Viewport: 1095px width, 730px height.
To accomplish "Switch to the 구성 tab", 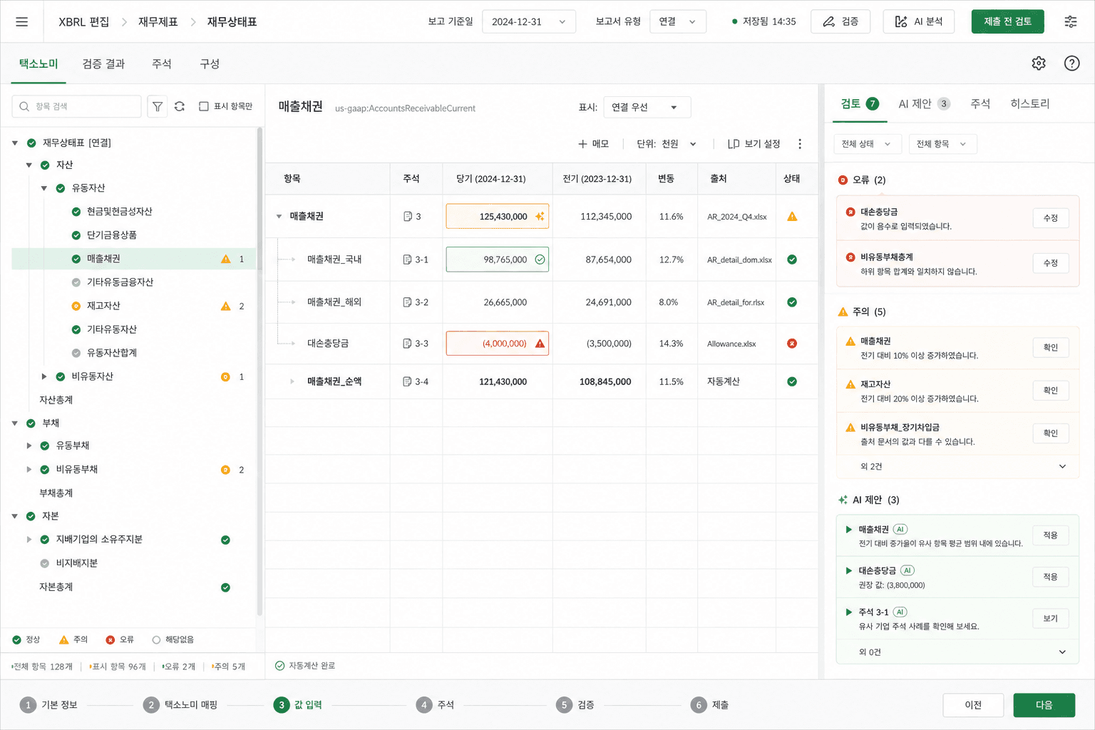I will point(210,64).
